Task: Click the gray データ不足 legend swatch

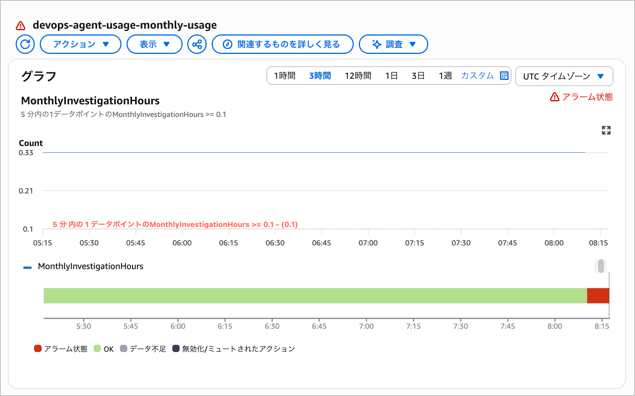Action: click(x=123, y=349)
